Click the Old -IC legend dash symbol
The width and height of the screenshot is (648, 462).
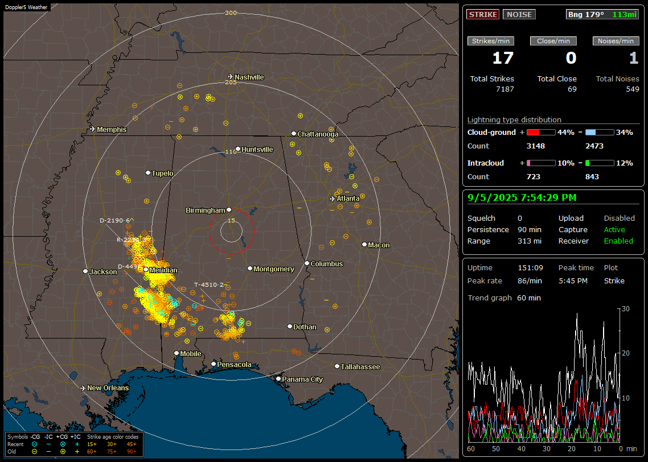coord(49,452)
